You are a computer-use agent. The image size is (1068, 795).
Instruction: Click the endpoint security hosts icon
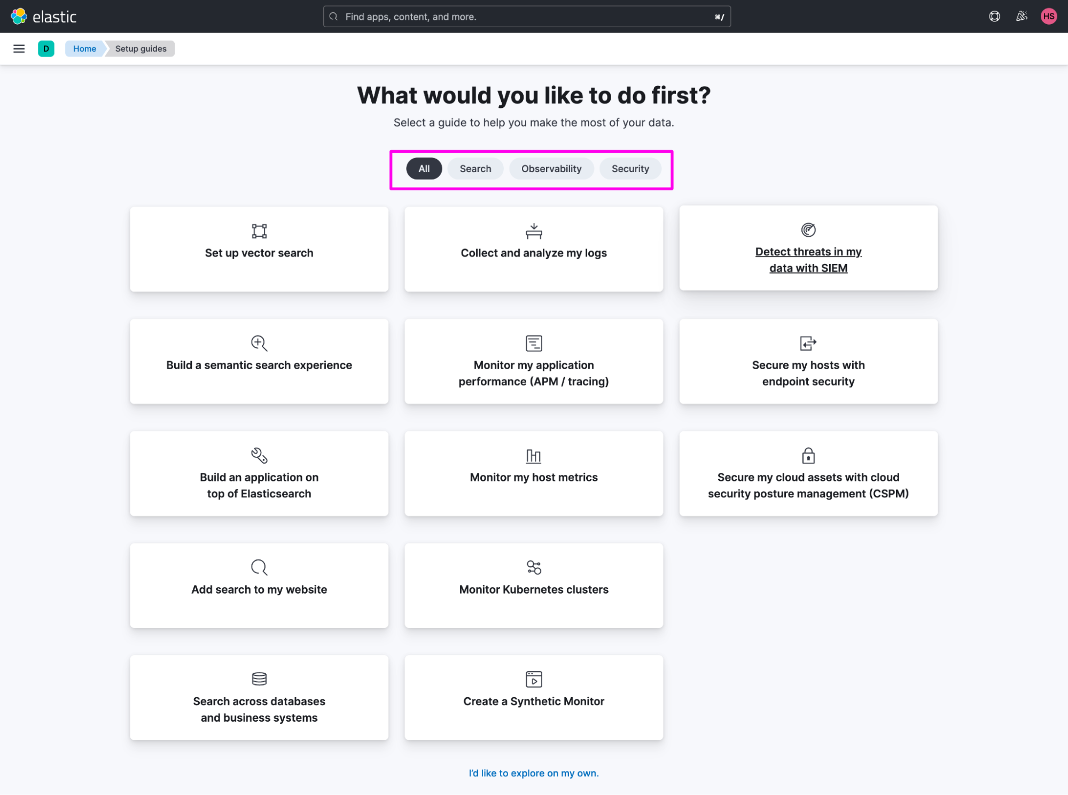[808, 343]
